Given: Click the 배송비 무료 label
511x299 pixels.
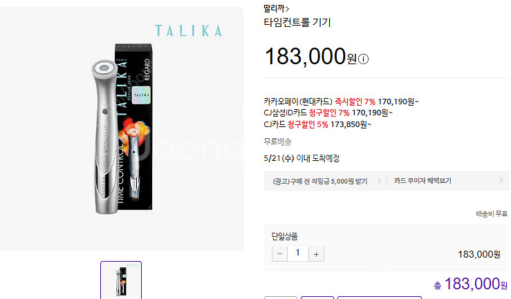Looking at the screenshot, I should click(492, 214).
